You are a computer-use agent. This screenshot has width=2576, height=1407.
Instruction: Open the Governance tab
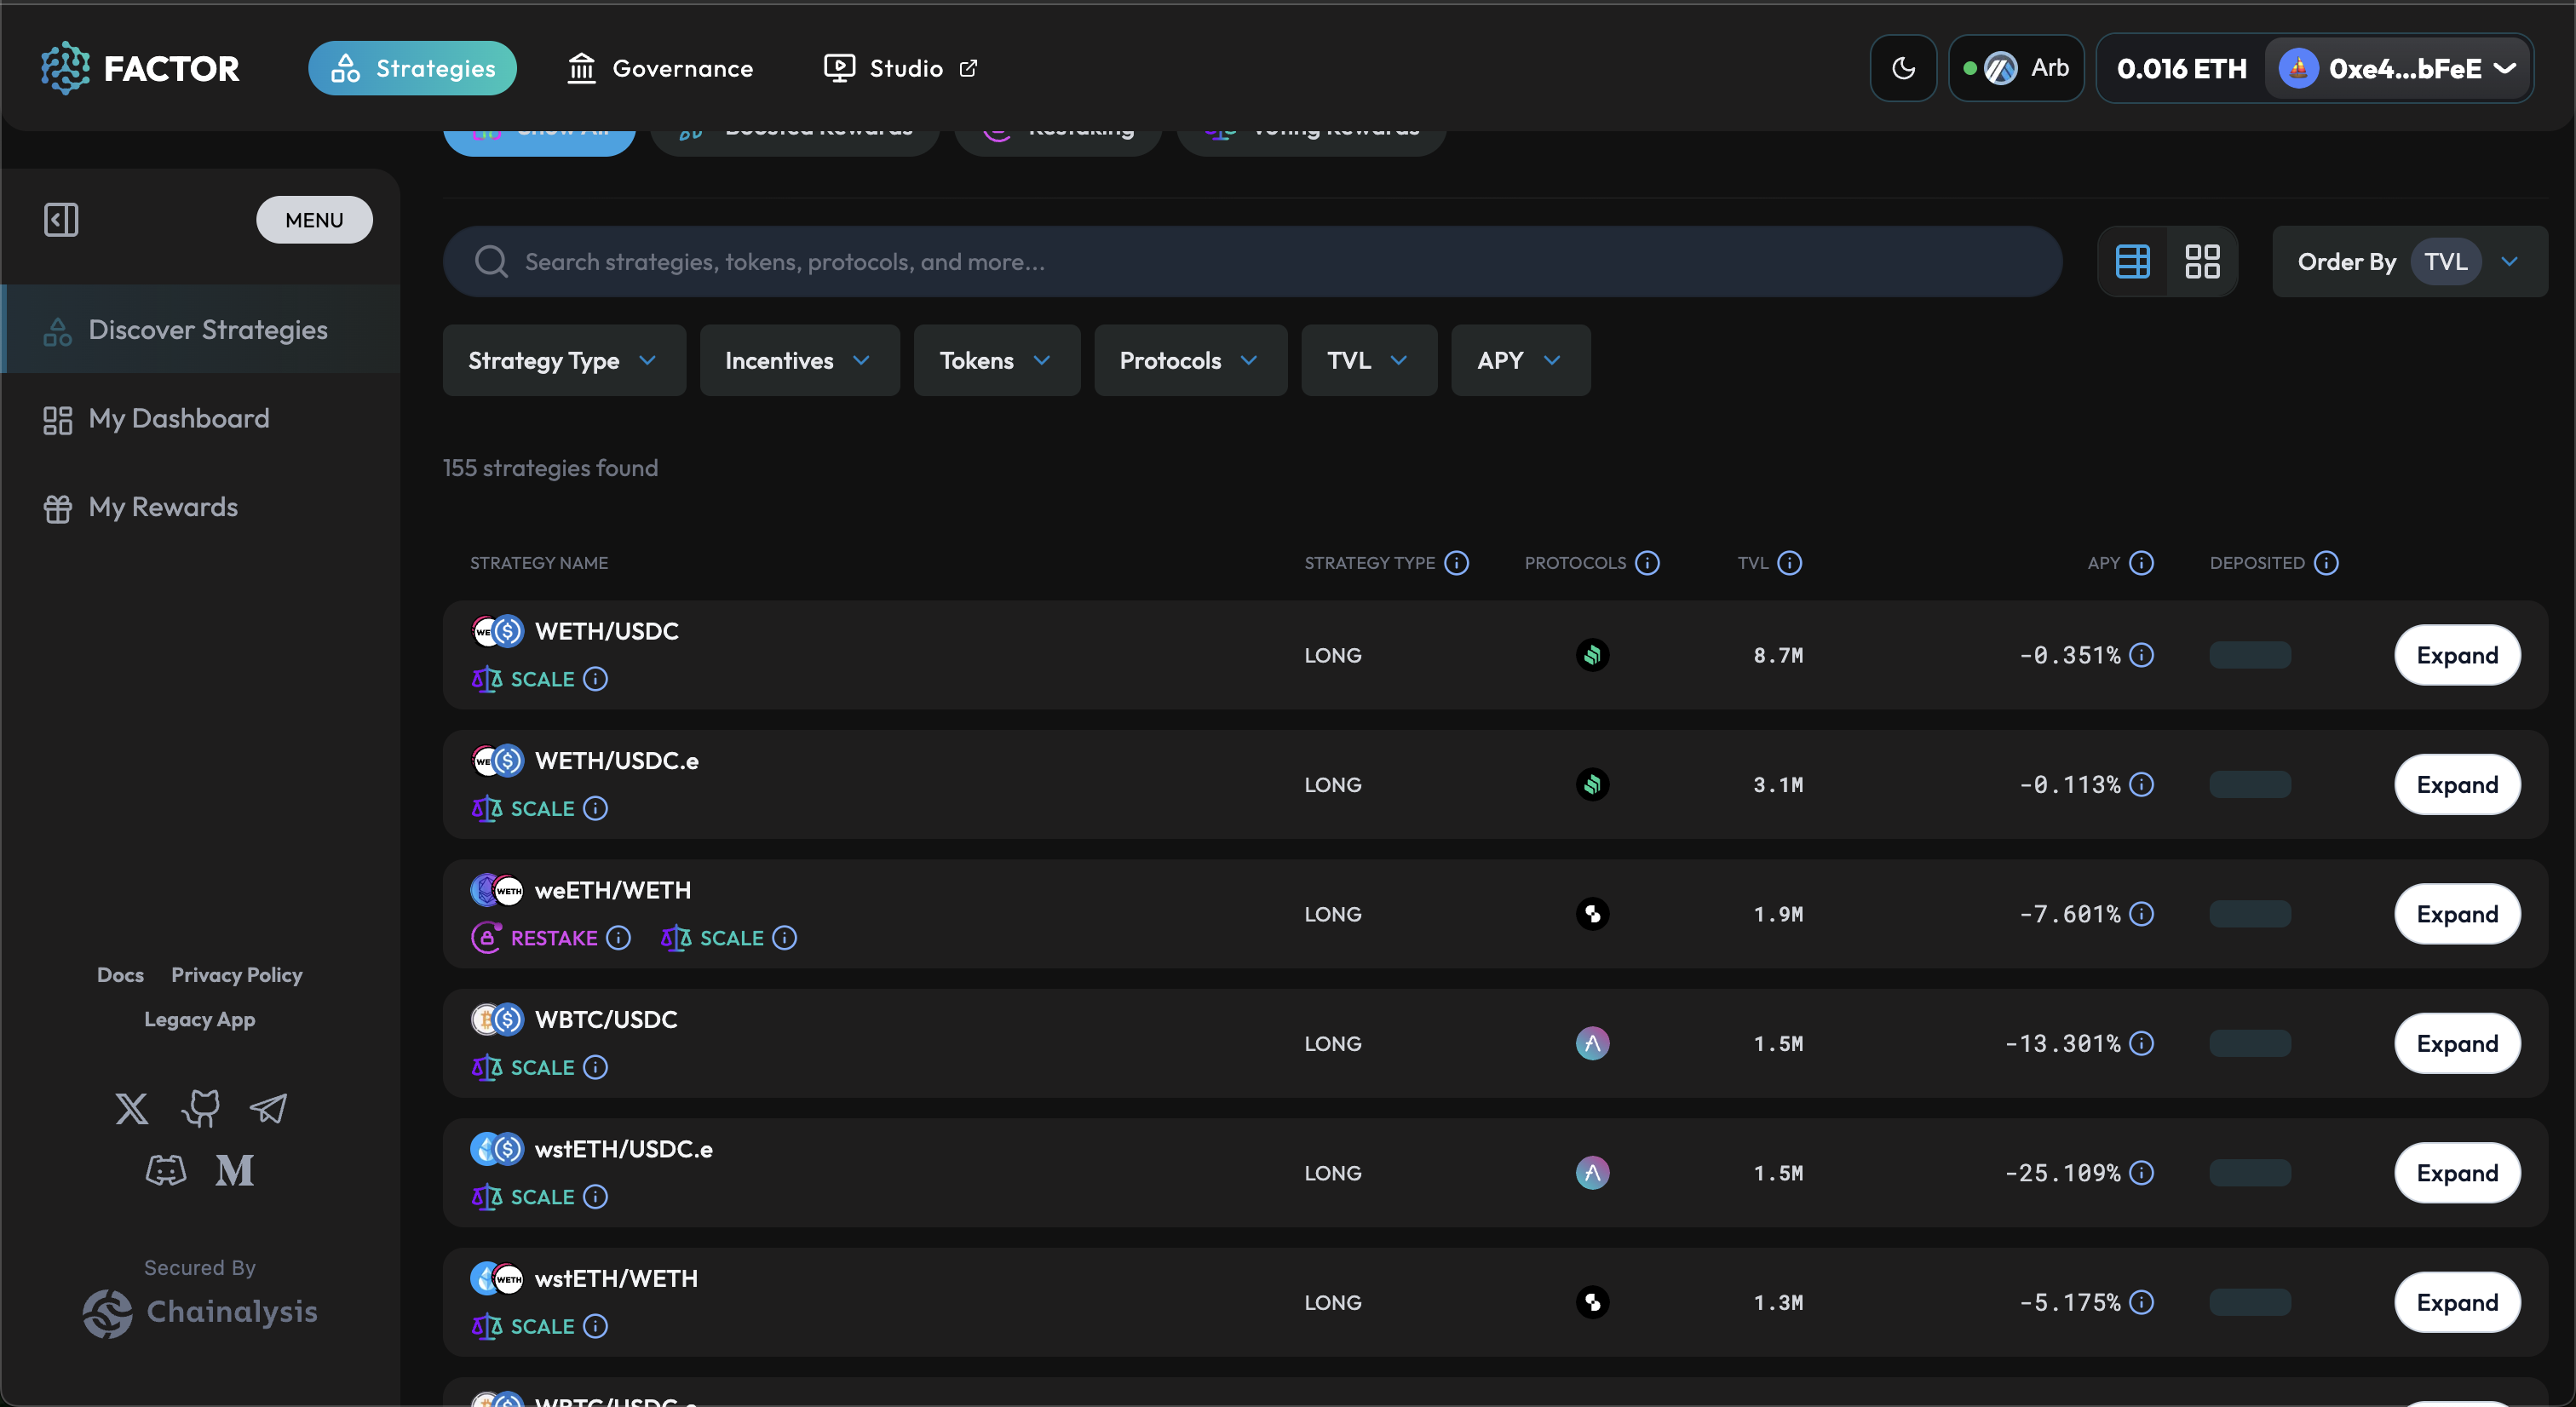tap(661, 68)
